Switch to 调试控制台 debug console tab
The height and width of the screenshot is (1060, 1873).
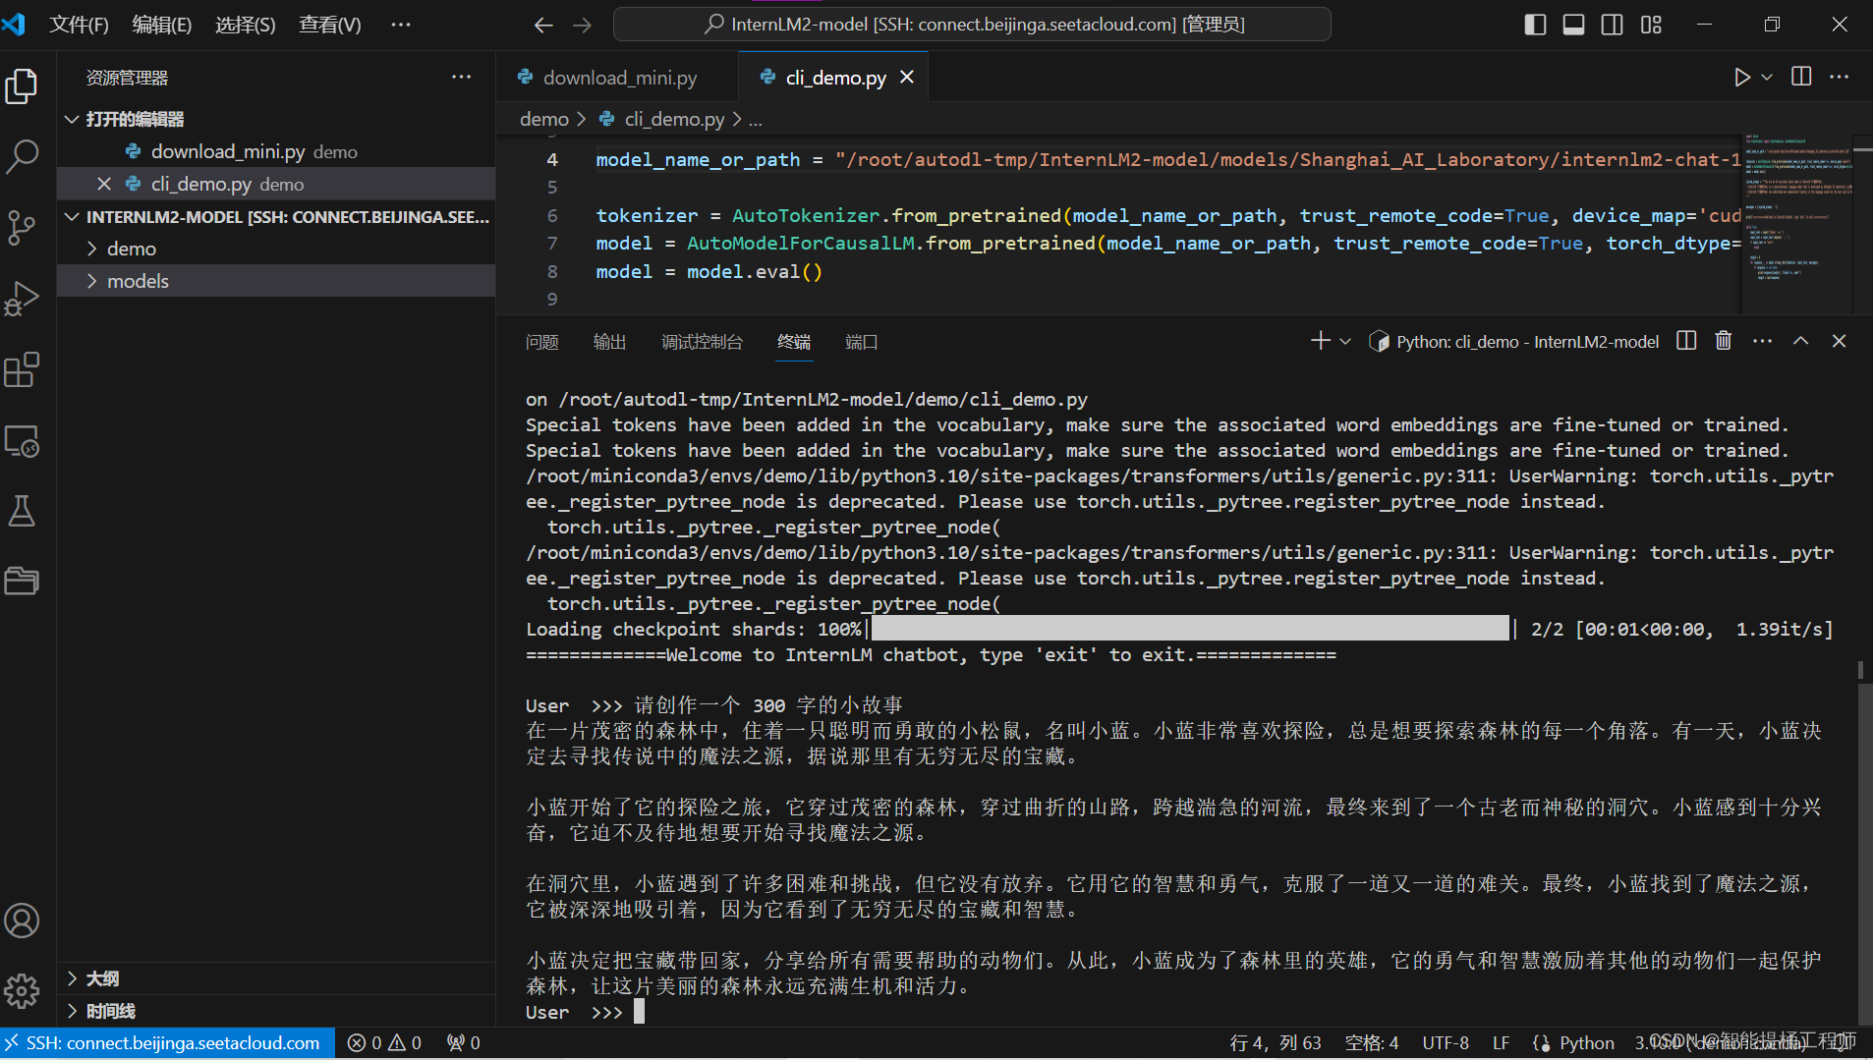point(702,341)
